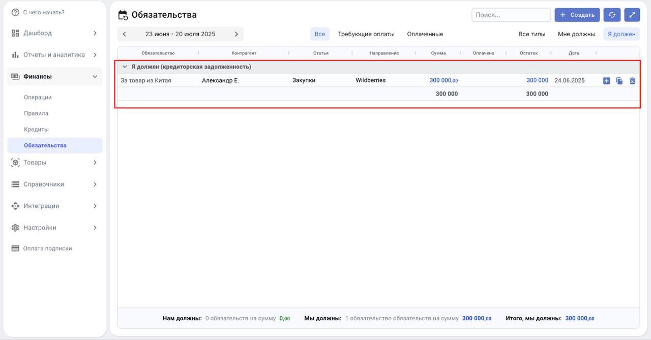Click the Поиск search field
This screenshot has height=340, width=651.
[511, 15]
